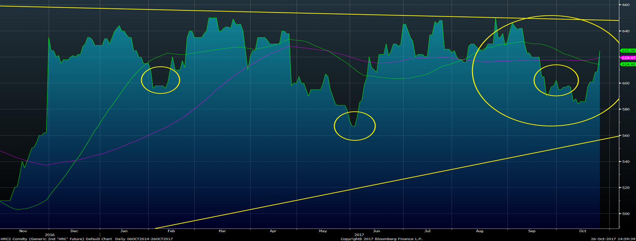Click the 26-Oct-2017 timestamp

tap(602, 239)
